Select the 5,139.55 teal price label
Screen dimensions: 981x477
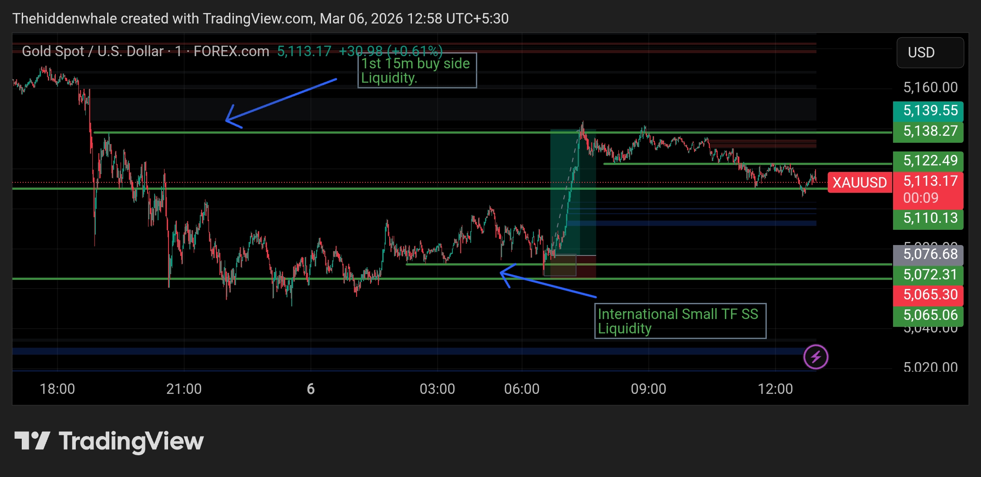click(928, 111)
